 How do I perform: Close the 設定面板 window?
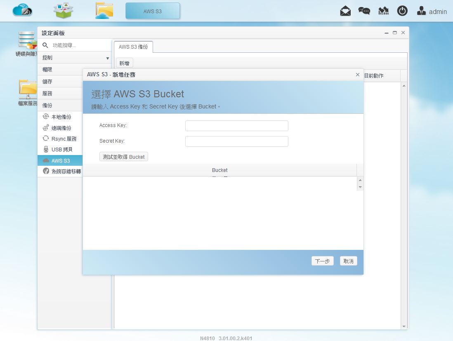pos(403,33)
